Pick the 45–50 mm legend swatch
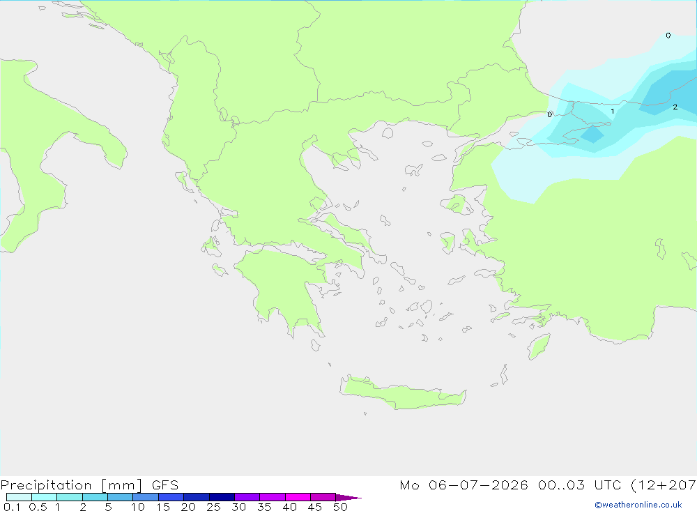This screenshot has height=511, width=697. click(x=323, y=497)
